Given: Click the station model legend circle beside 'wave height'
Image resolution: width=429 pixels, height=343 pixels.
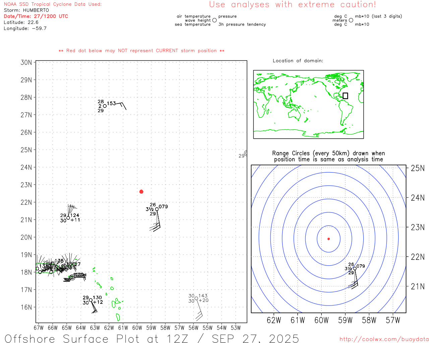Looking at the screenshot, I should click(214, 20).
